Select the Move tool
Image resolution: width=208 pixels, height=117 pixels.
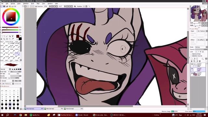click(x=1, y=39)
